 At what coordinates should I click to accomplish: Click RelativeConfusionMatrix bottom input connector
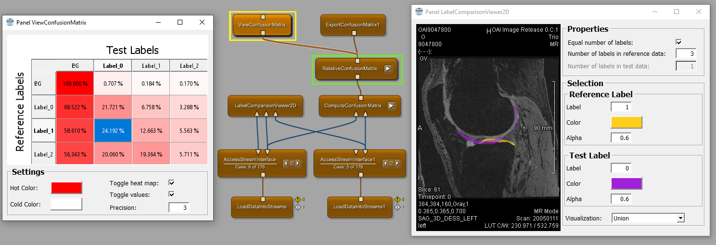click(357, 77)
